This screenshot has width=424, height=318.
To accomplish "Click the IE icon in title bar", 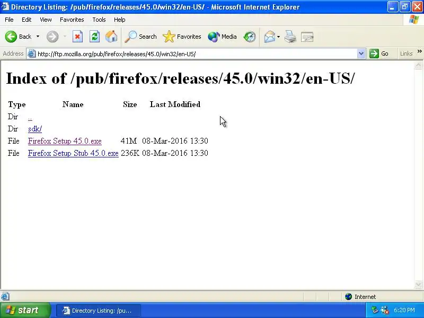I will coord(5,6).
